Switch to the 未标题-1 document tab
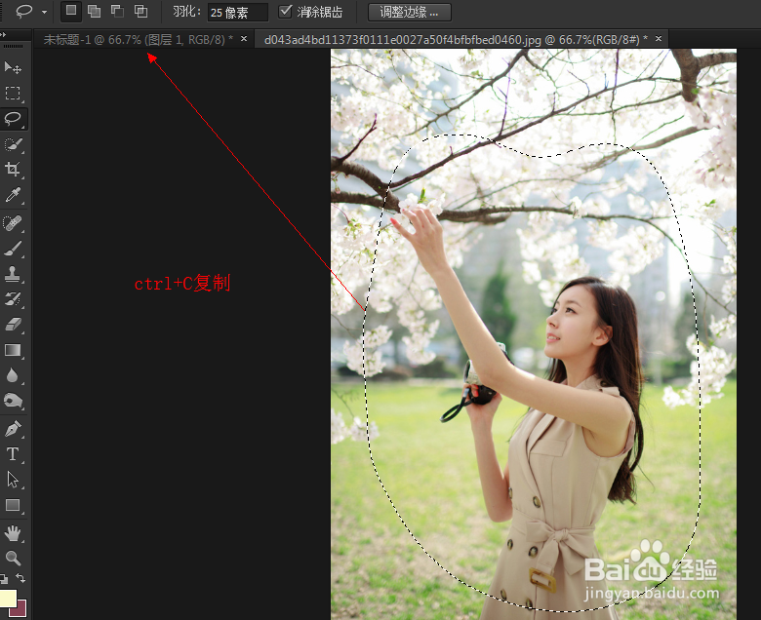761x620 pixels. (x=139, y=40)
